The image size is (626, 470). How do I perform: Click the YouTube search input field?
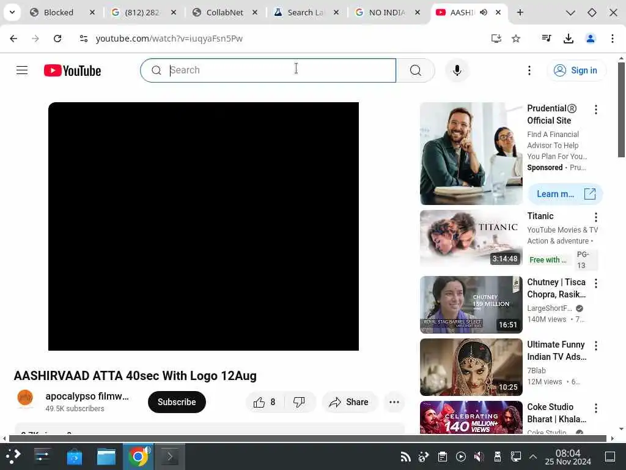tap(268, 70)
